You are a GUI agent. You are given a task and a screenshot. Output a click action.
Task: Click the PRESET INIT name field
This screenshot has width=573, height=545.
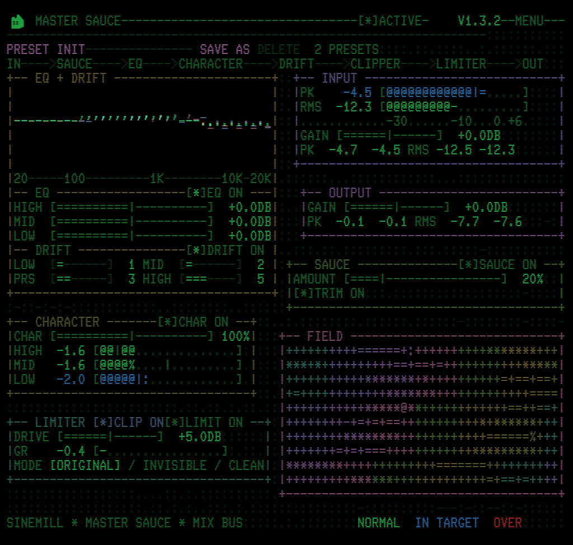click(46, 49)
